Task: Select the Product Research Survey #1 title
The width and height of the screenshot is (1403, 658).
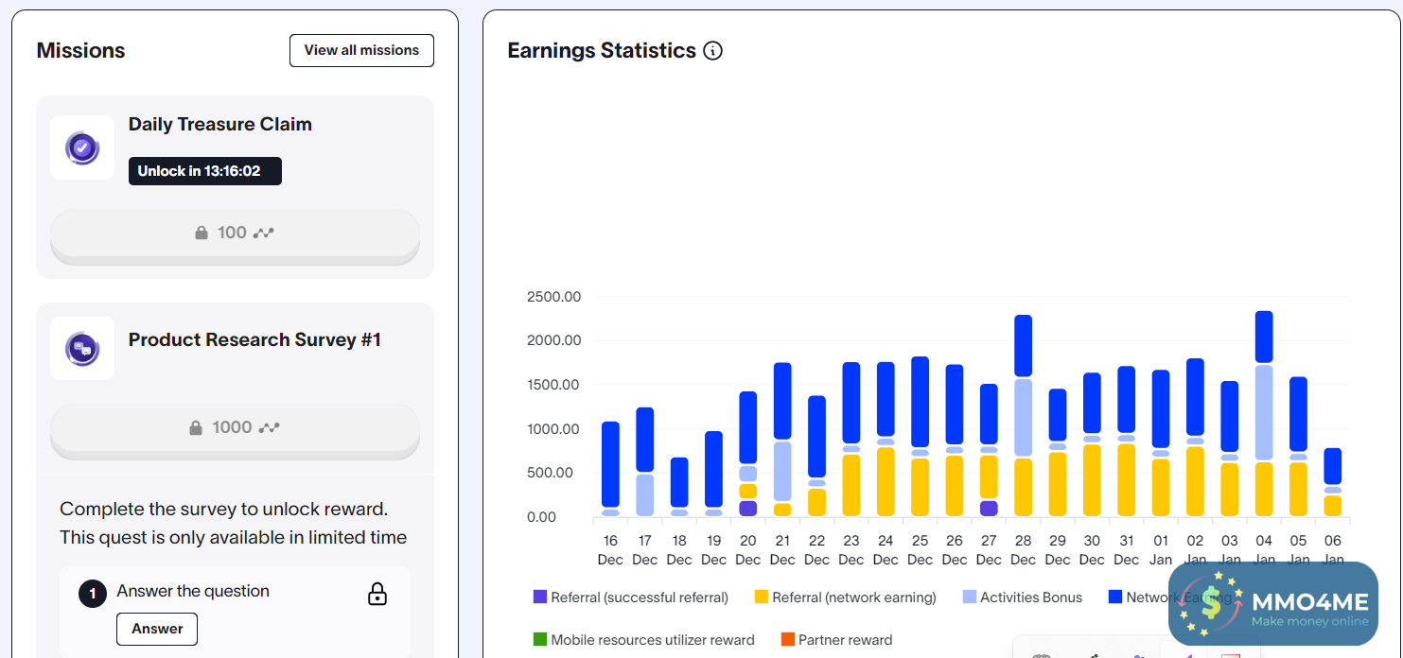Action: point(254,340)
